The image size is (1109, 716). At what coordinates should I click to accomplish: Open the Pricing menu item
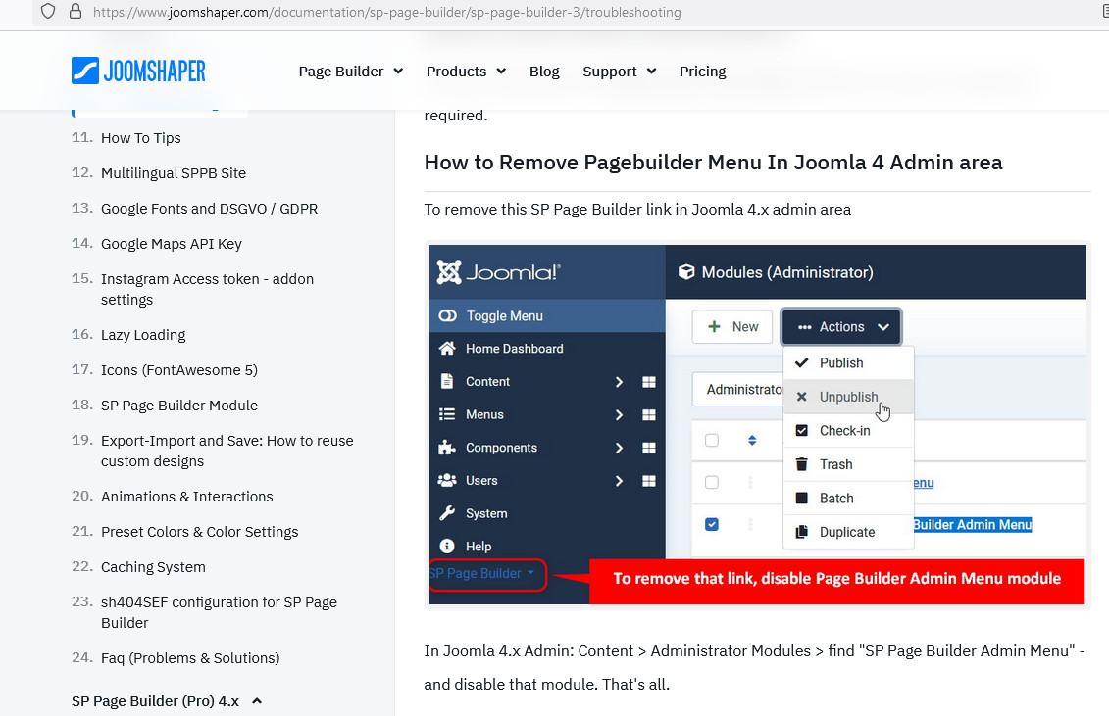point(702,72)
